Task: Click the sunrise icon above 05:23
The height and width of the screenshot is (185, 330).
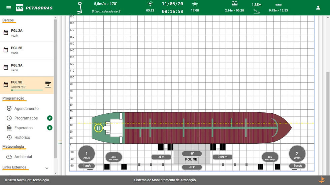Action: click(x=150, y=4)
